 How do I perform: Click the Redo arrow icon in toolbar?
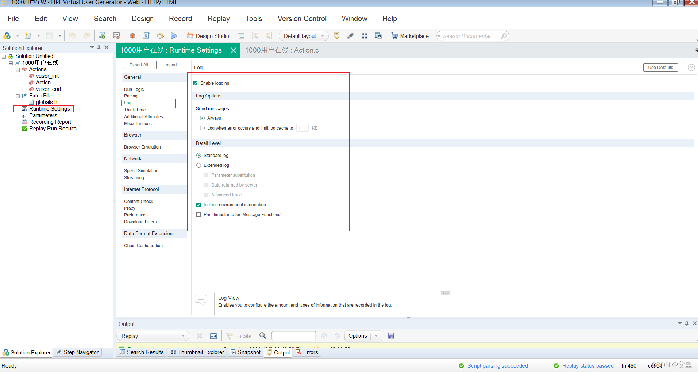tap(86, 36)
